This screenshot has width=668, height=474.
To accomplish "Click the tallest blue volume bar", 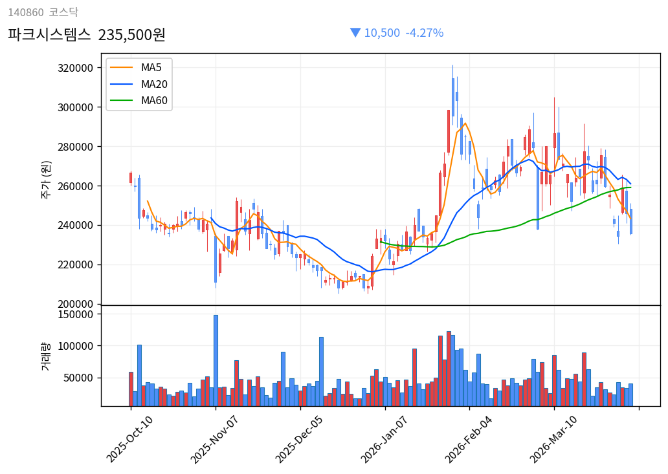I will (216, 361).
